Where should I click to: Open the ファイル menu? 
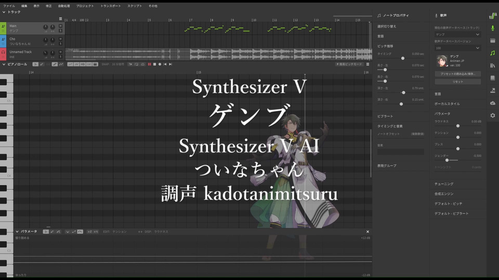pos(9,6)
